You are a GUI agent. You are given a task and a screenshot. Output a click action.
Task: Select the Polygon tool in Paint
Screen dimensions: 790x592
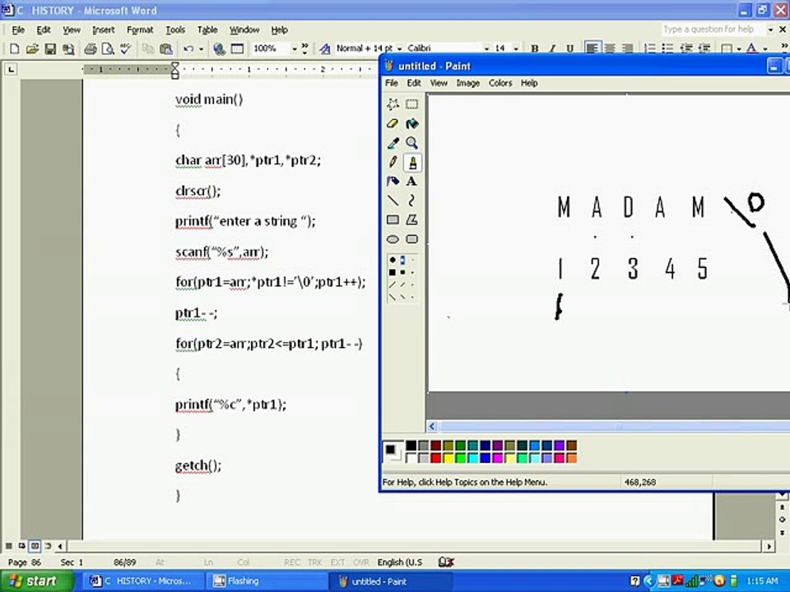[412, 220]
